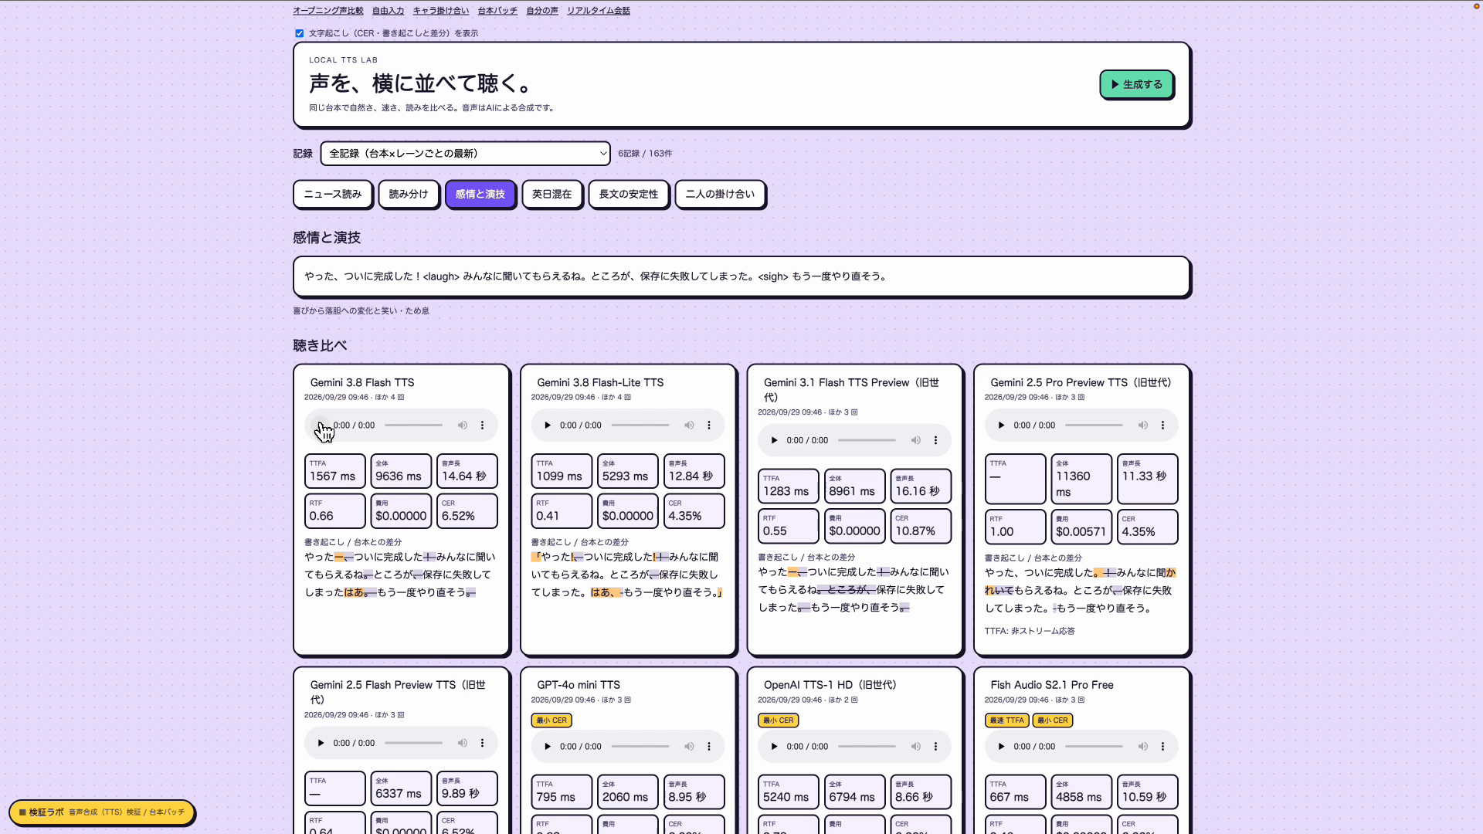Mute the Gemini 2.5 Pro Preview player

[x=1142, y=425]
